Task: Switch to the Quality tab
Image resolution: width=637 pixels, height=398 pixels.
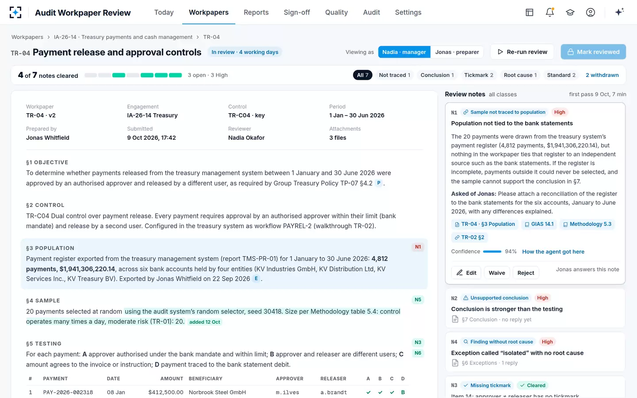Action: 336,12
